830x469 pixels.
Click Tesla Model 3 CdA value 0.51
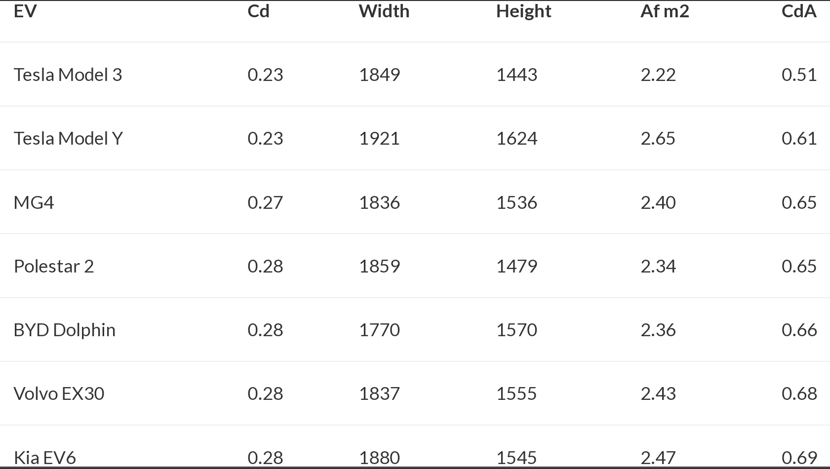(x=799, y=75)
